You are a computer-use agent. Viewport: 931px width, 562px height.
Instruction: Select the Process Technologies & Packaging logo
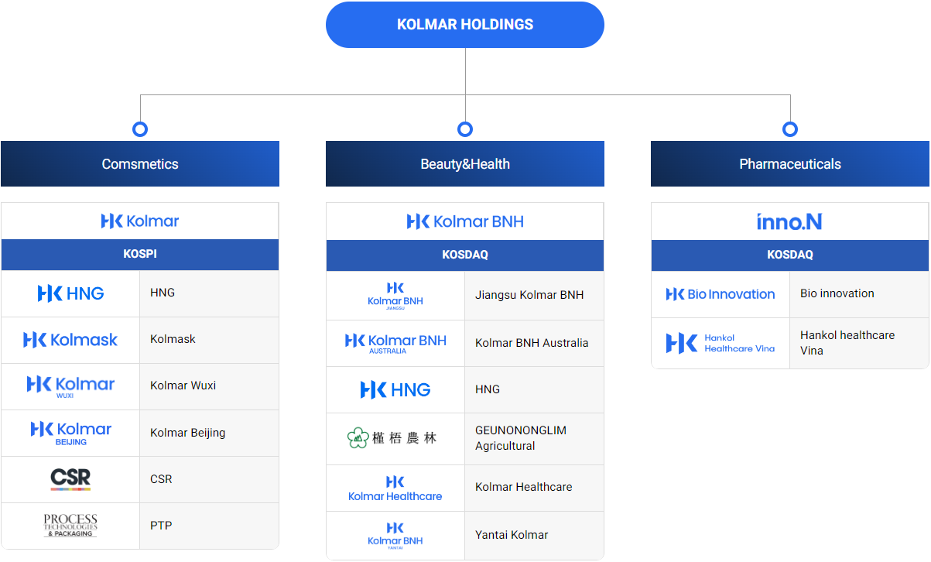point(70,526)
